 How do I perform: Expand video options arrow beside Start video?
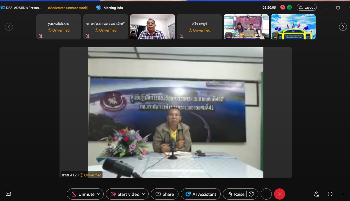tap(144, 194)
